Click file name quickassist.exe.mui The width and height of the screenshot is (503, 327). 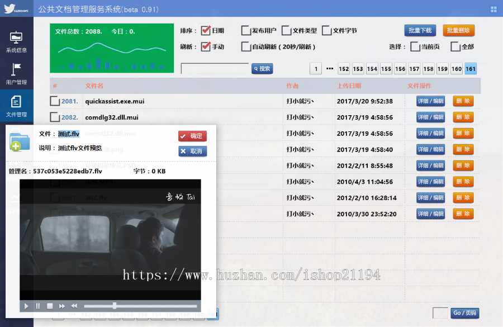coord(115,101)
